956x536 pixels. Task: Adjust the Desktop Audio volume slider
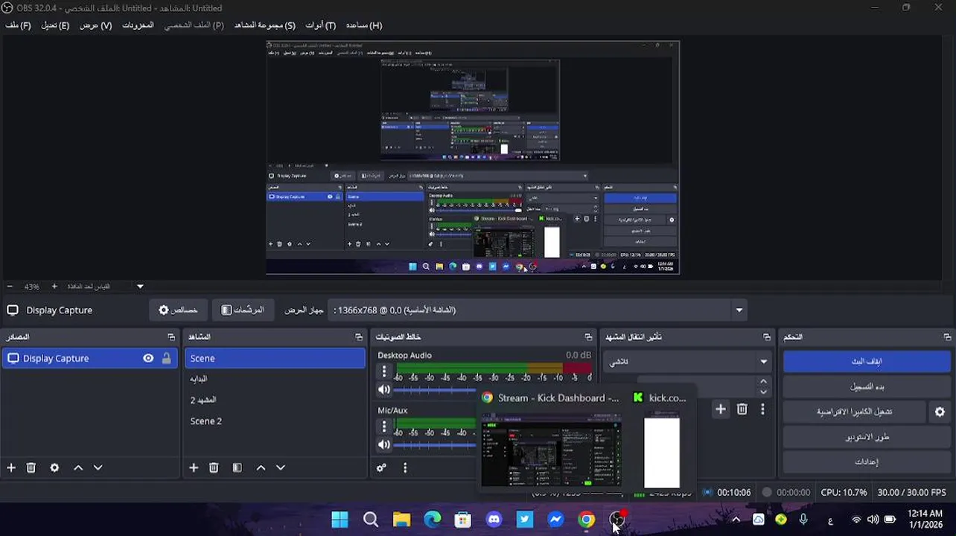tap(434, 389)
